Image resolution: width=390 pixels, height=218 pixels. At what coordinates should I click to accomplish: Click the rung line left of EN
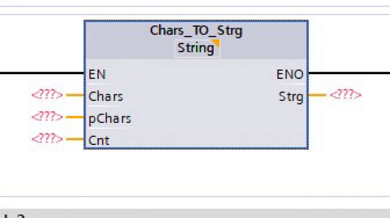42,73
